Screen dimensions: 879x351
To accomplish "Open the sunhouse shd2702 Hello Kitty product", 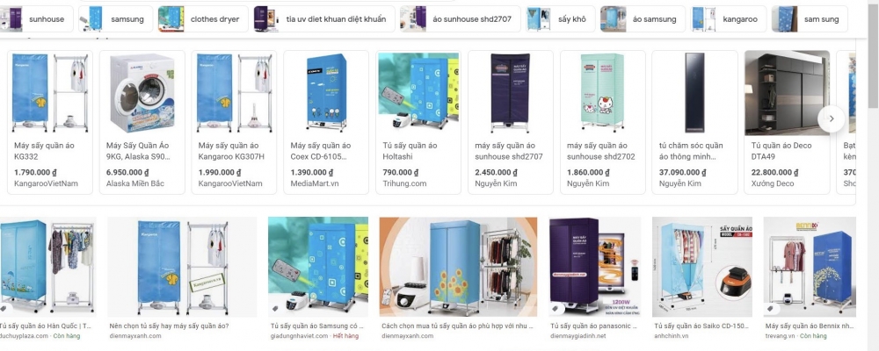I will [x=603, y=122].
